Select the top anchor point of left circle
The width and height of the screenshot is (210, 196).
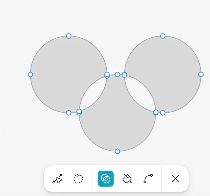point(69,36)
